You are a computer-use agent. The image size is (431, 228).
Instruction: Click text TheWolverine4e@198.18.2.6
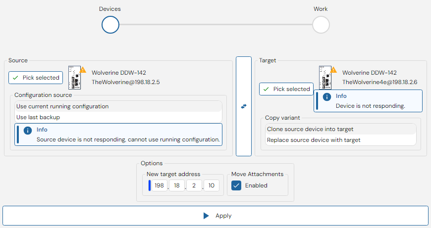point(379,82)
